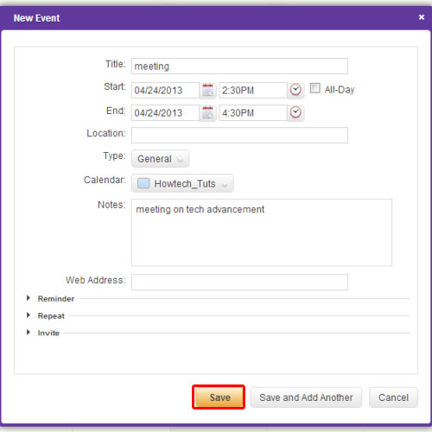Open the End time clock picker
Viewport: 432px width, 432px height.
[295, 112]
